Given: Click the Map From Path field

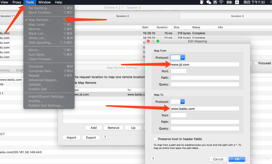Looking at the screenshot, I should click(x=205, y=78).
